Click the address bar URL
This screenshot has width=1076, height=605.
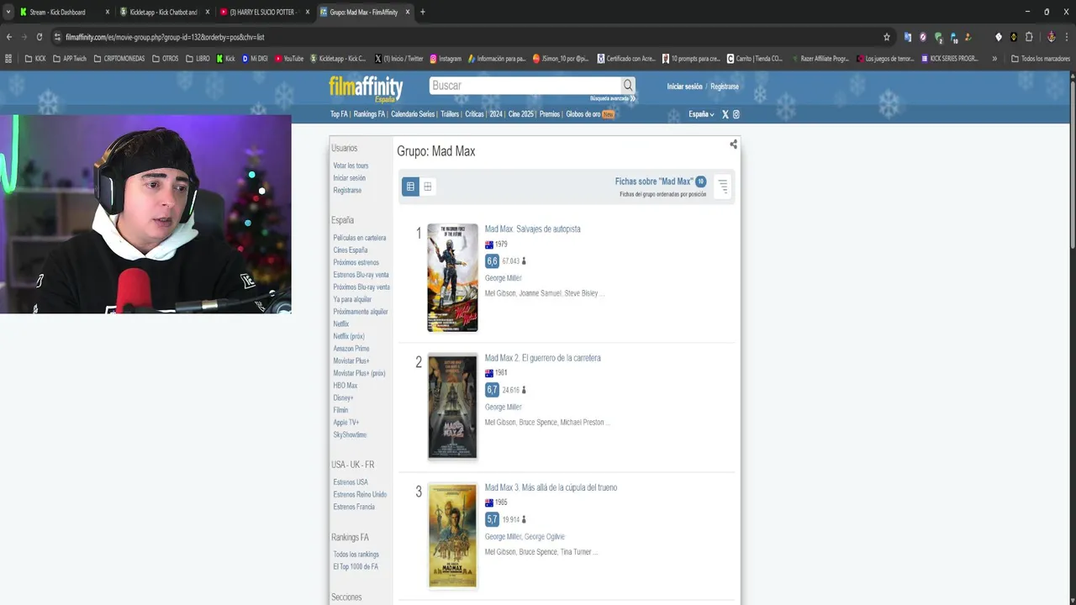tap(165, 37)
